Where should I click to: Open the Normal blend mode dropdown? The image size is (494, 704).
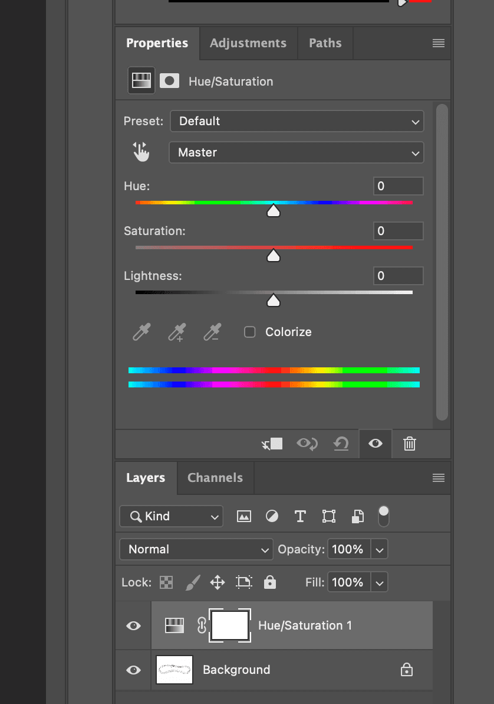pos(196,549)
